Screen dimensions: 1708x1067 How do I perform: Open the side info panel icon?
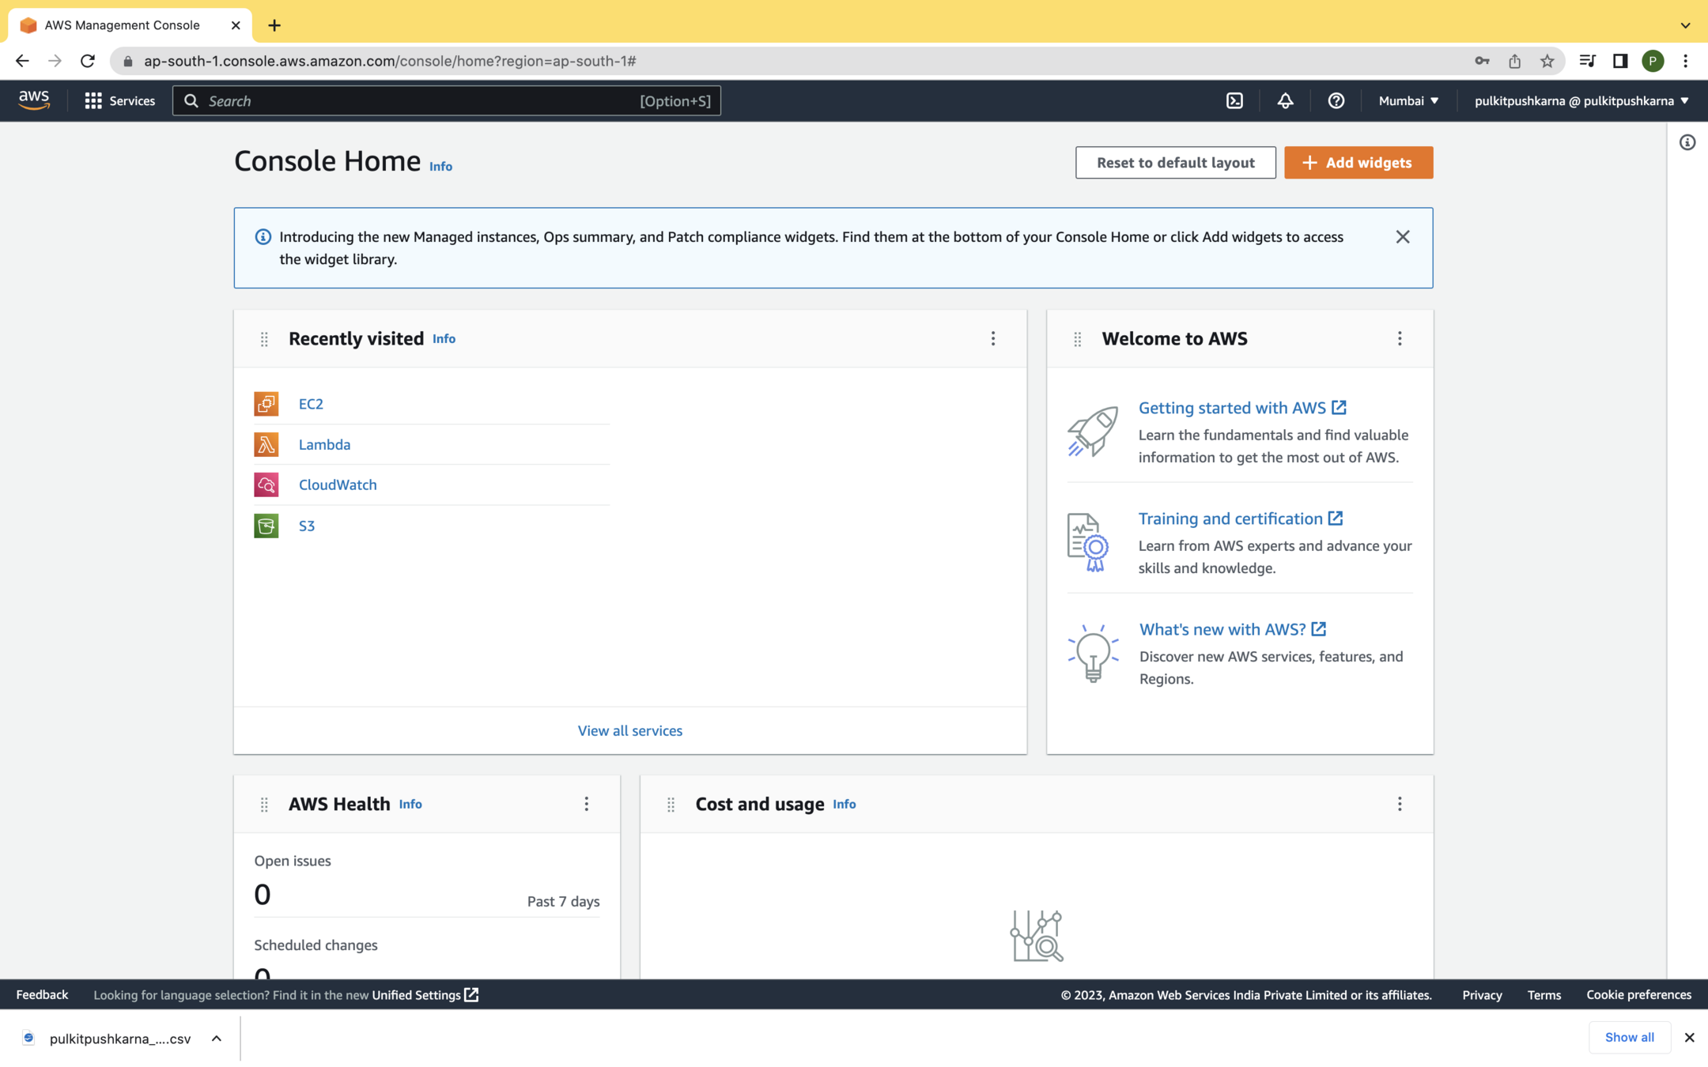point(1687,142)
